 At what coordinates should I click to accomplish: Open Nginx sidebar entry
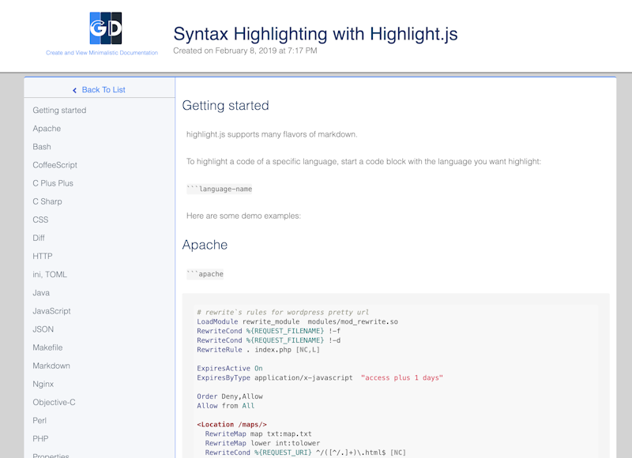pos(43,384)
